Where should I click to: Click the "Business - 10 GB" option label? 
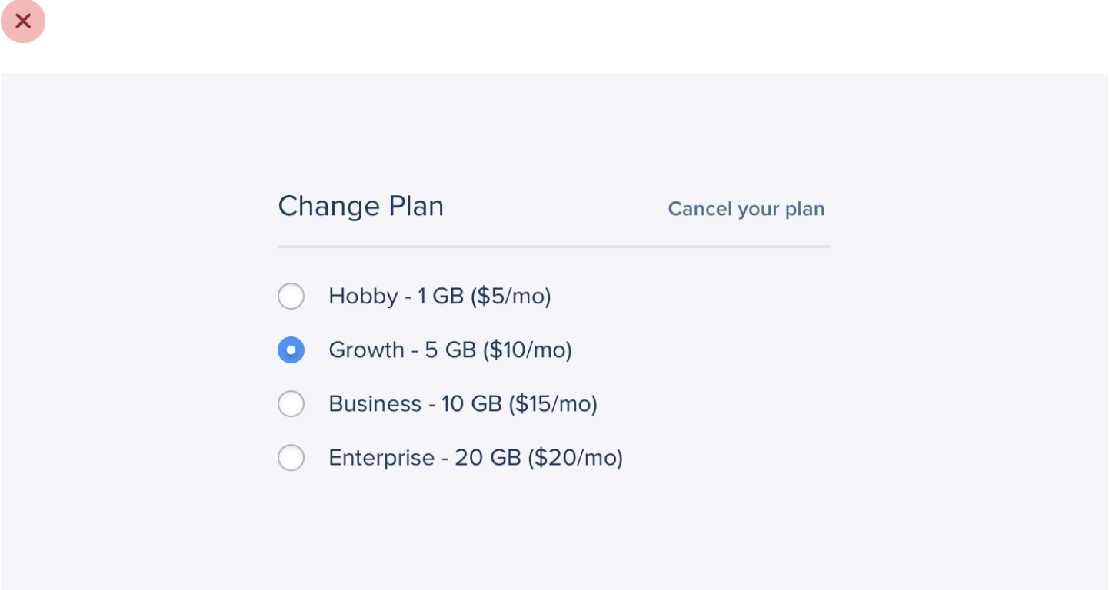(x=462, y=404)
